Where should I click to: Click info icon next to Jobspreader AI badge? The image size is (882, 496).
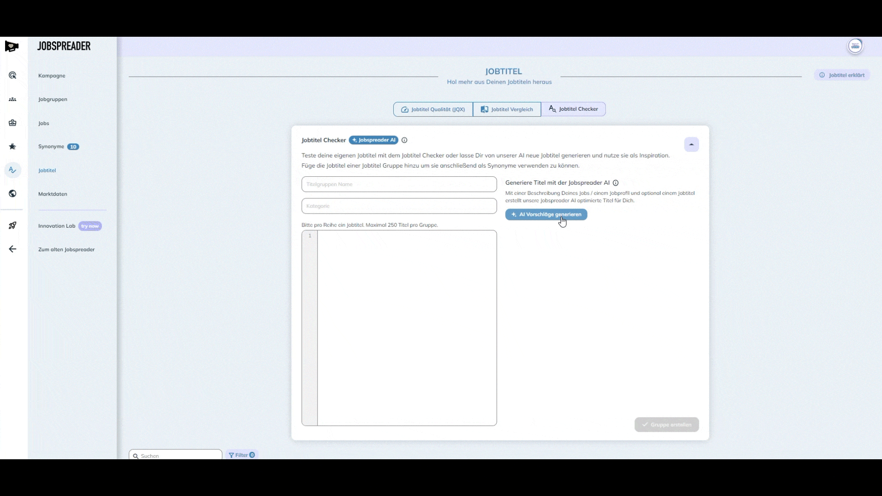404,140
